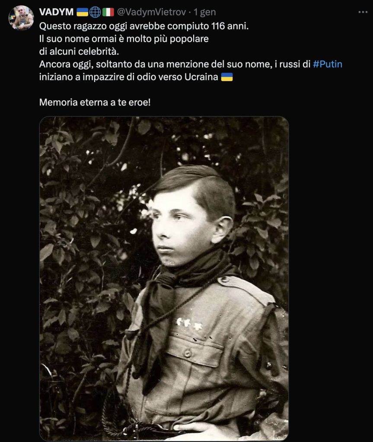Click the globe emoji next to the name
Screen dimensions: 373x442
point(95,12)
